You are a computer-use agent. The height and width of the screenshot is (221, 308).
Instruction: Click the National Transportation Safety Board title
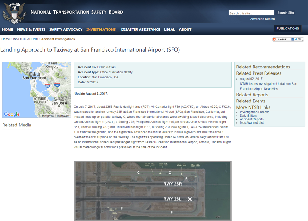(x=77, y=12)
